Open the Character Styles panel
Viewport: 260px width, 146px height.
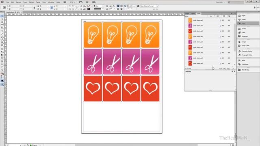(248, 51)
